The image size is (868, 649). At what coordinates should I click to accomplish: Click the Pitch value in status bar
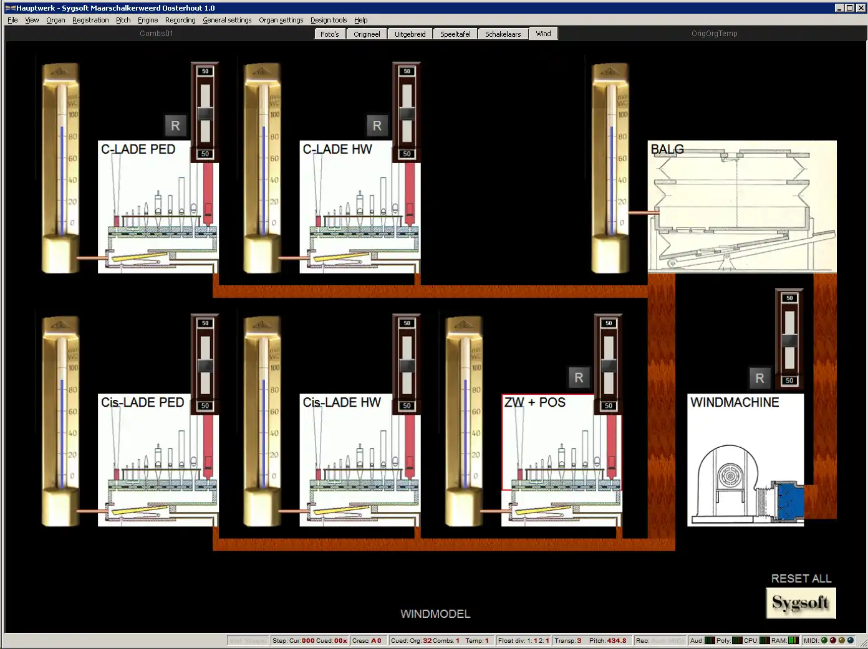pyautogui.click(x=608, y=640)
